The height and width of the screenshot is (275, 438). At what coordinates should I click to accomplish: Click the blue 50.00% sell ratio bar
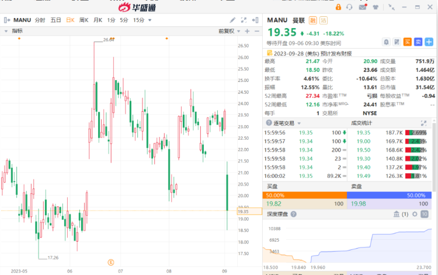click(389, 195)
